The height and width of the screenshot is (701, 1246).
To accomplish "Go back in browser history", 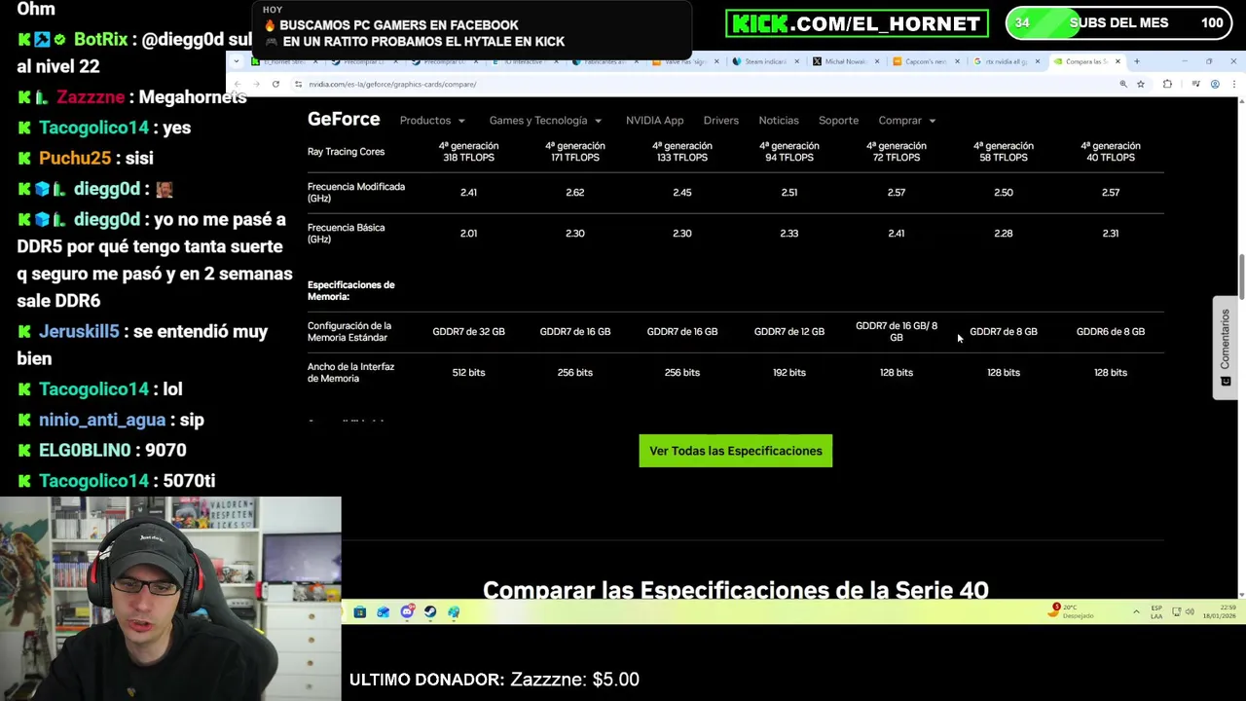I will [238, 84].
